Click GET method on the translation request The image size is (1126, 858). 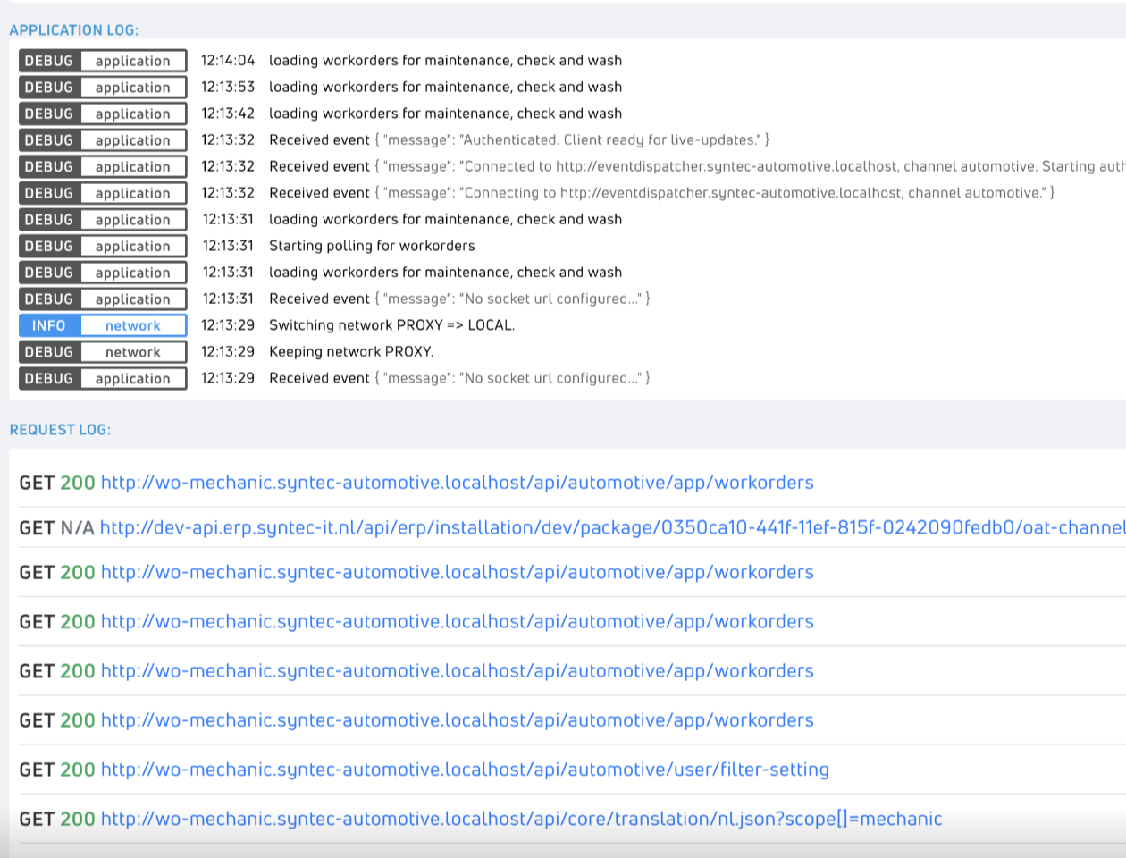click(37, 819)
